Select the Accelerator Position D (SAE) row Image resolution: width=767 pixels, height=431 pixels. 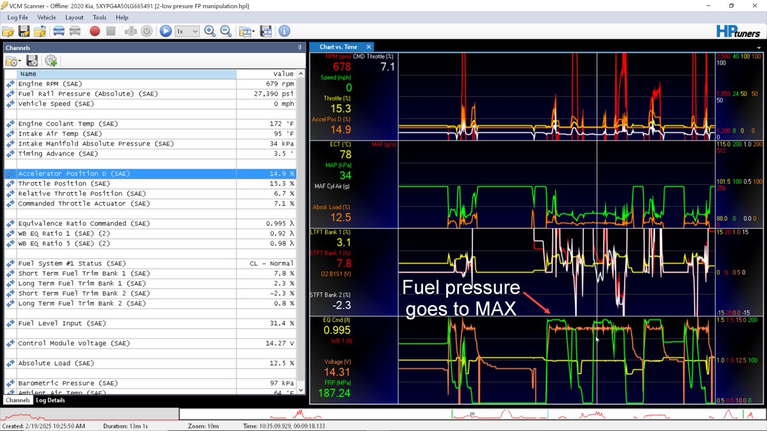click(x=150, y=174)
